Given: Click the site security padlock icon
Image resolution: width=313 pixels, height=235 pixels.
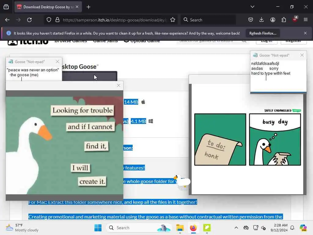Looking at the screenshot, I should (57, 20).
